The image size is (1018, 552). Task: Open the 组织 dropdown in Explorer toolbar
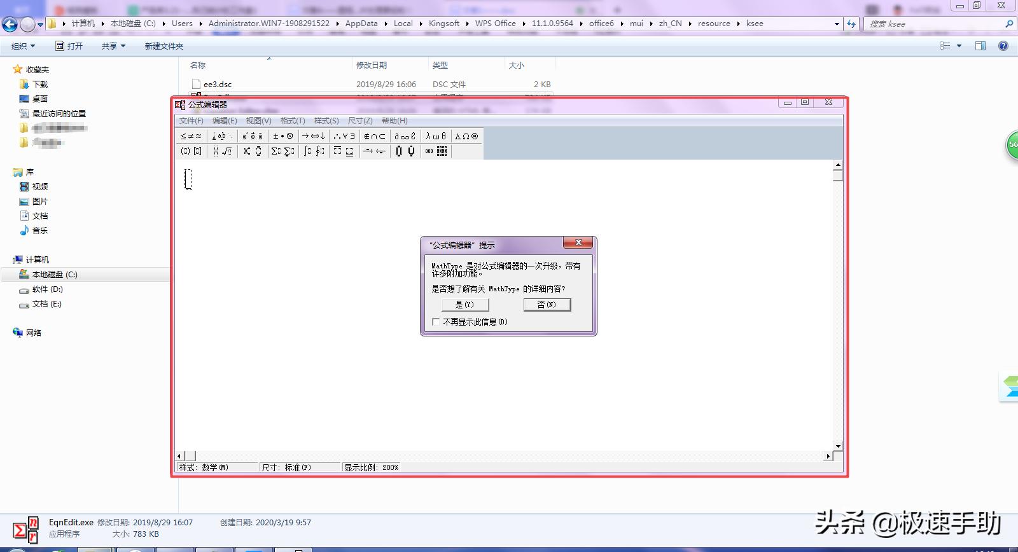[24, 46]
